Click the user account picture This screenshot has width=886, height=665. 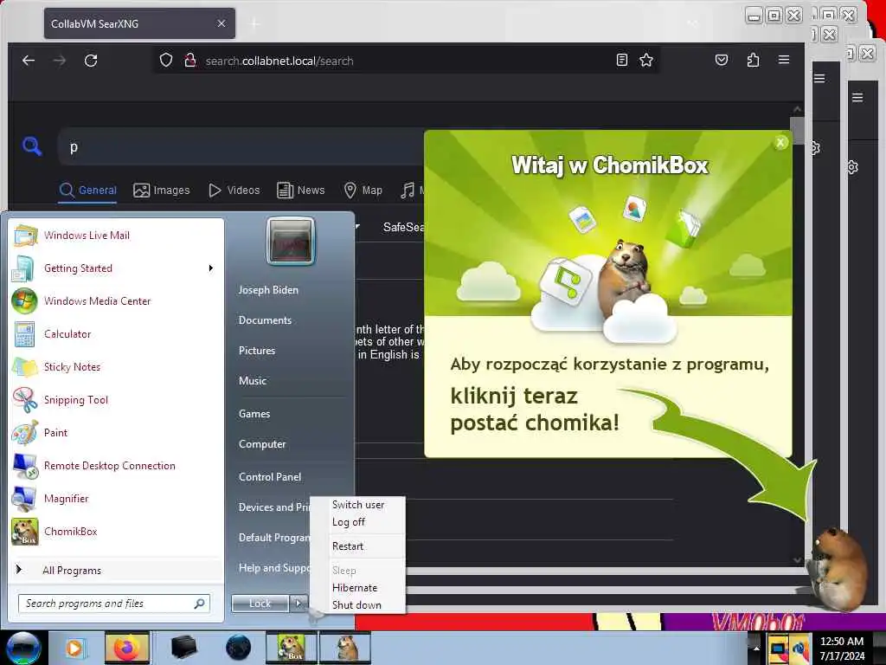[x=291, y=242]
